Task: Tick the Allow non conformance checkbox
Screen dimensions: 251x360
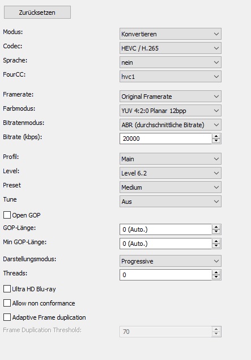Action: pyautogui.click(x=7, y=303)
